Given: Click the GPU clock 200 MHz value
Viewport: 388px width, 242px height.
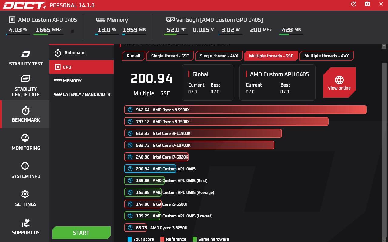Looking at the screenshot, I should coord(261,30).
